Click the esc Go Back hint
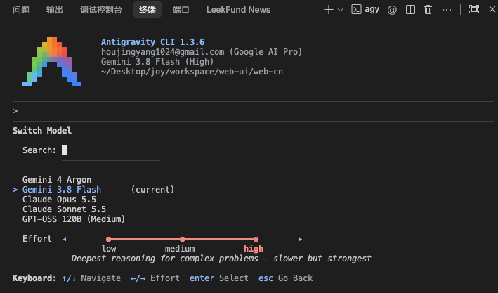498x293 pixels. pos(285,278)
